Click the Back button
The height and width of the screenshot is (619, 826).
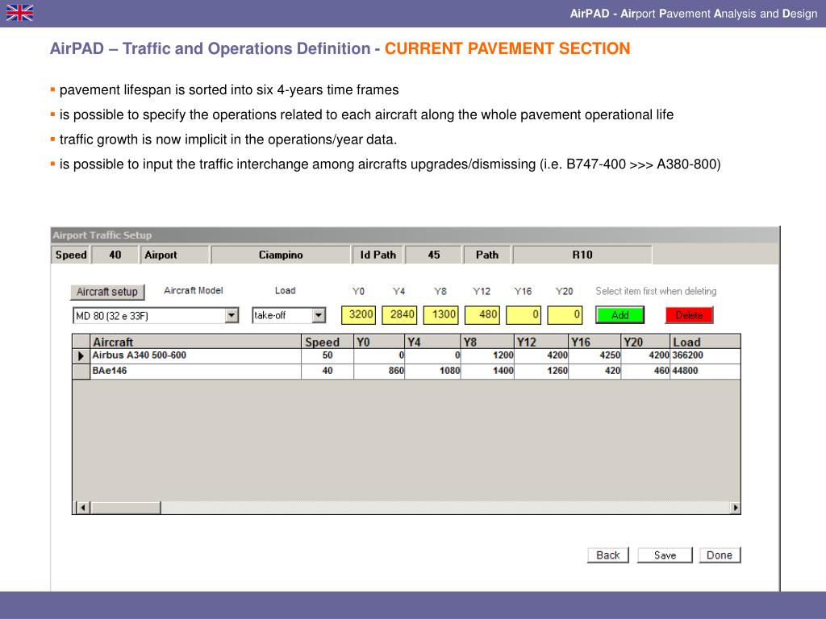608,555
